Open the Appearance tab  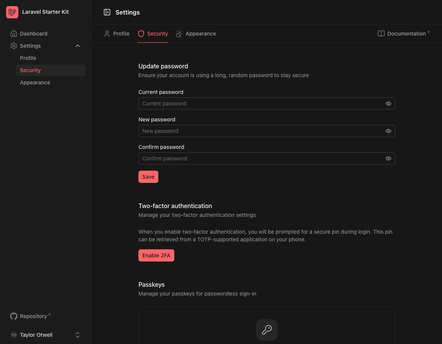196,34
